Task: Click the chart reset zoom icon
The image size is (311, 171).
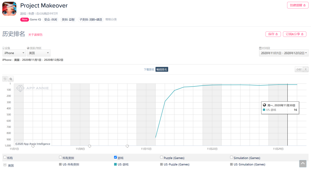Action: click(5, 79)
